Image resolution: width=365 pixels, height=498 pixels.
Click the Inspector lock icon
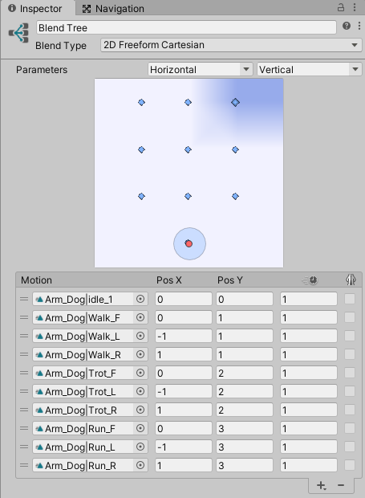coord(341,7)
